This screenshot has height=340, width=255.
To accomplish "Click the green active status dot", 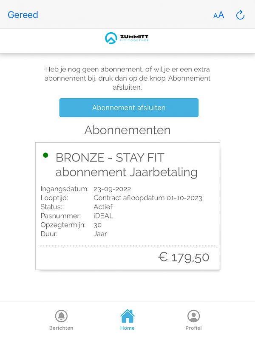I will click(45, 155).
